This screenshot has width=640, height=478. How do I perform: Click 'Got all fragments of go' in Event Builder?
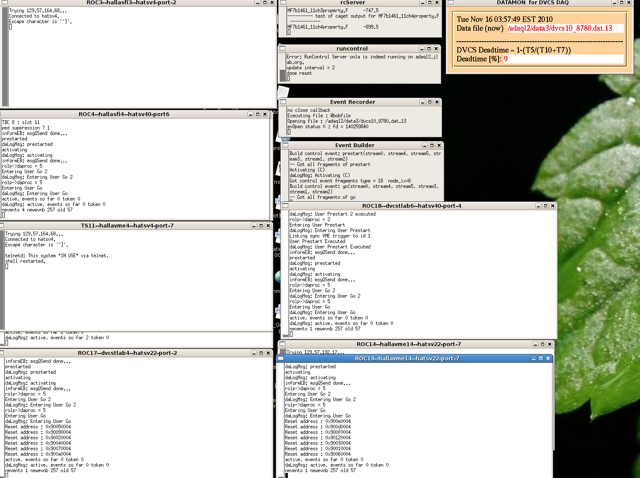pyautogui.click(x=322, y=197)
